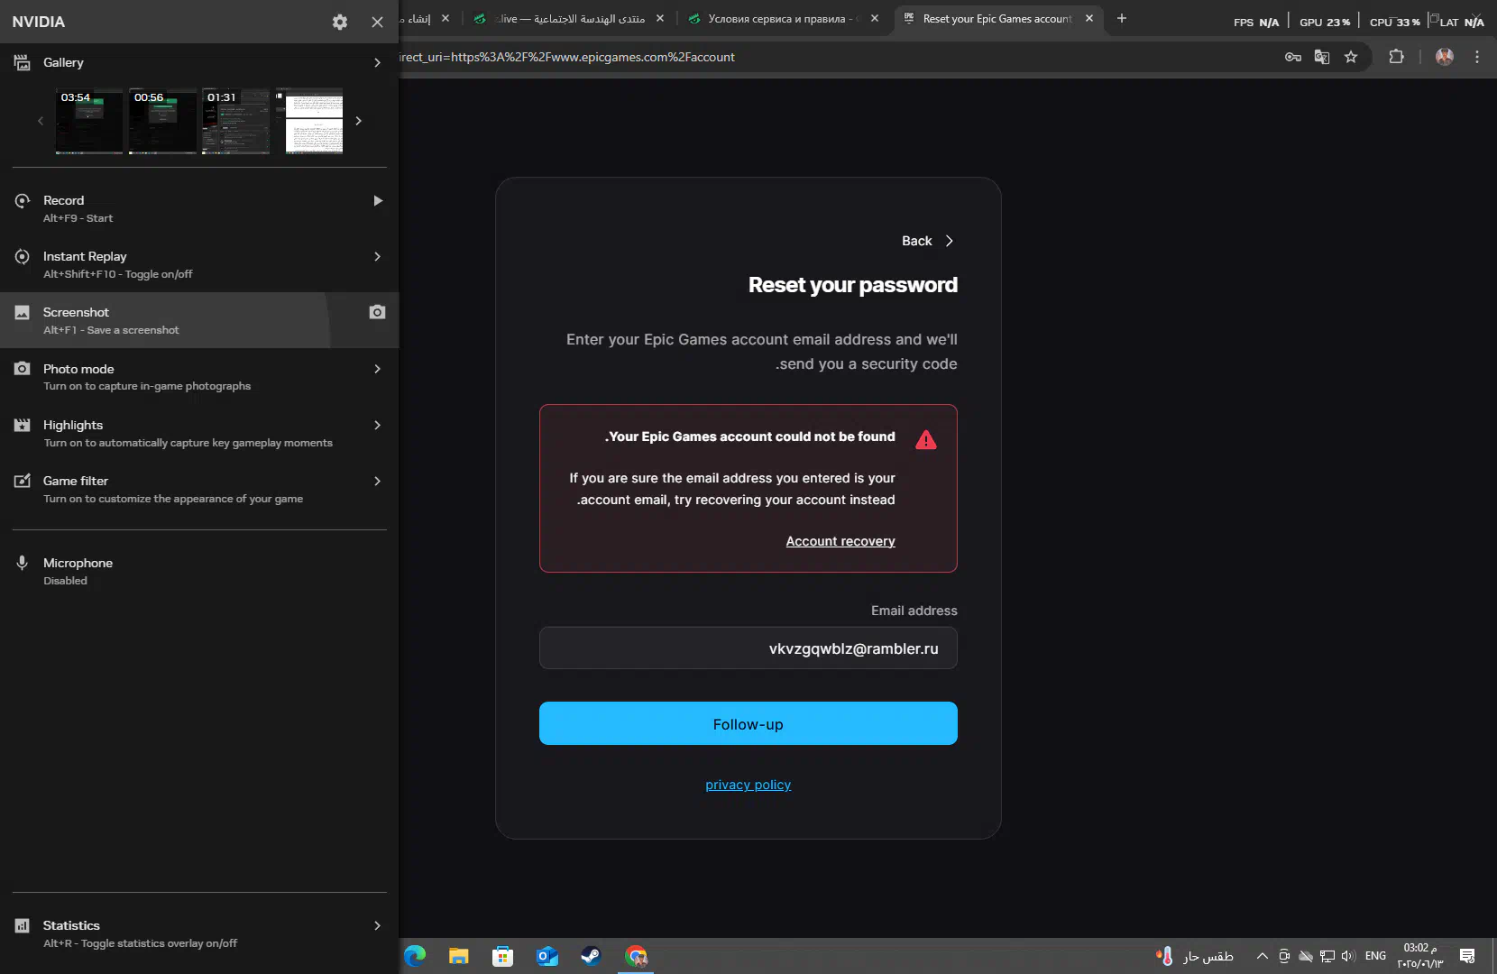Open browser extensions puzzle icon

1396,57
